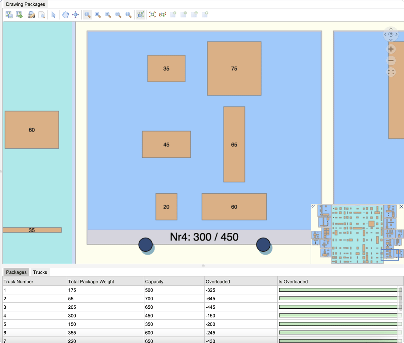
Task: Select the 60 package inside truck Nr4
Action: tap(234, 207)
